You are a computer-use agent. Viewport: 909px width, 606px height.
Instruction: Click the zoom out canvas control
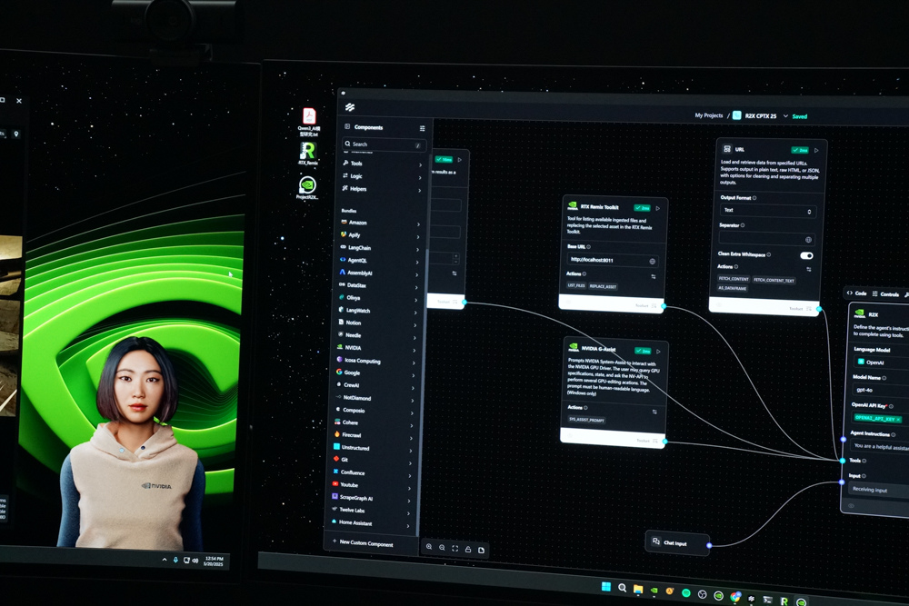pos(442,548)
